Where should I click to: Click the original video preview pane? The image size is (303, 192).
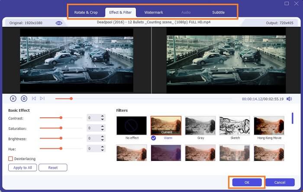77,60
